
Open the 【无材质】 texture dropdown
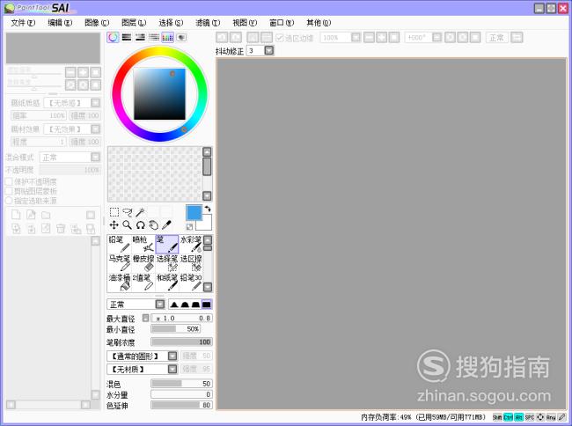(172, 369)
